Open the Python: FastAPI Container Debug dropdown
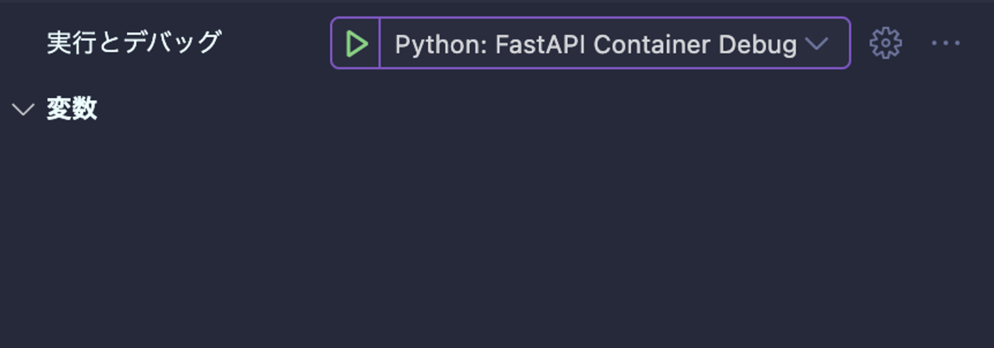 click(x=611, y=44)
